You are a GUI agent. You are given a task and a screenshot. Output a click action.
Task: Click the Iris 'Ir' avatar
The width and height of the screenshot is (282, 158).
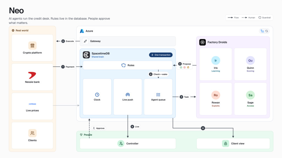[216, 60]
